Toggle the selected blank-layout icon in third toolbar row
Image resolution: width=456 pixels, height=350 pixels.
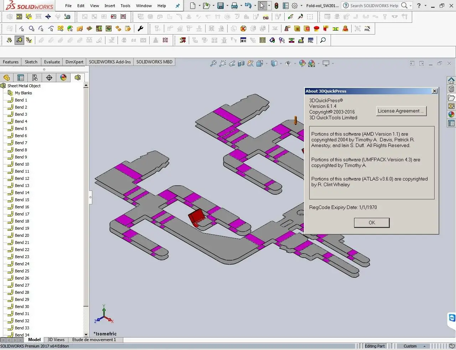coord(19,40)
